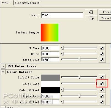Open map button for Color Offset
This screenshot has height=108, width=111.
[x=102, y=90]
